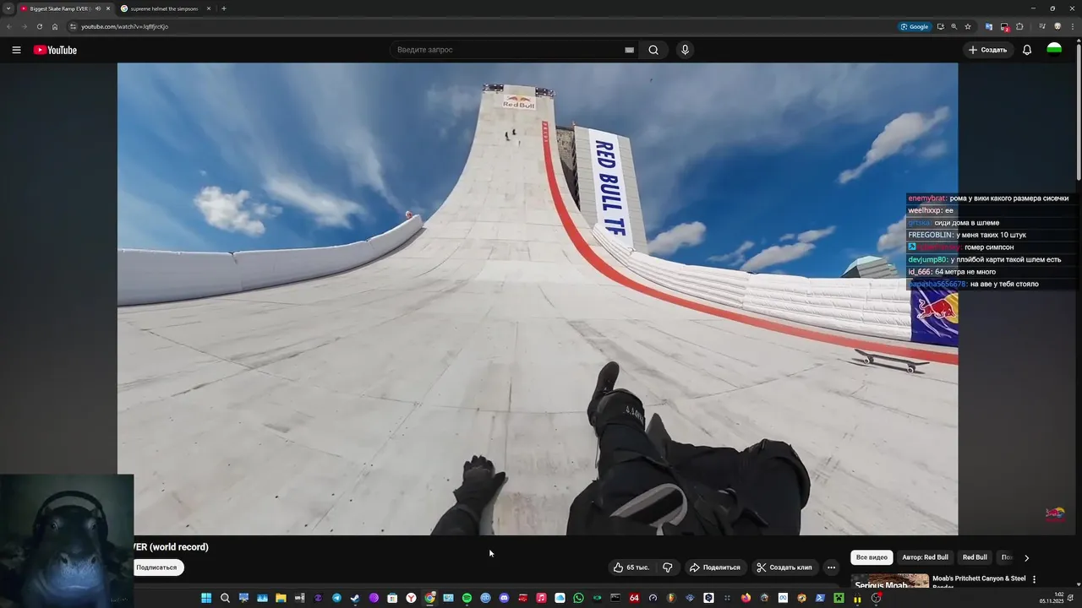Open the Moab's Pritchett Canyon video title
Viewport: 1082px width, 608px height.
979,582
